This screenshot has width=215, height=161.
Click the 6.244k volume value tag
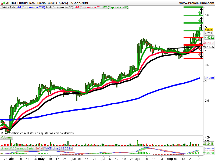pos(209,144)
